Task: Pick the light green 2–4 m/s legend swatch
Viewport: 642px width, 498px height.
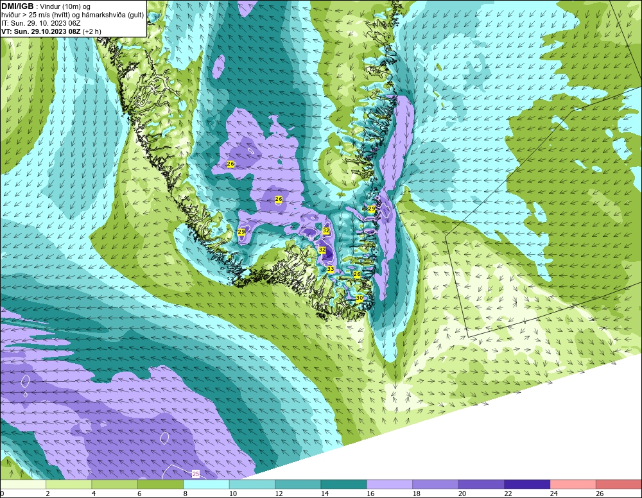Action: pyautogui.click(x=69, y=485)
